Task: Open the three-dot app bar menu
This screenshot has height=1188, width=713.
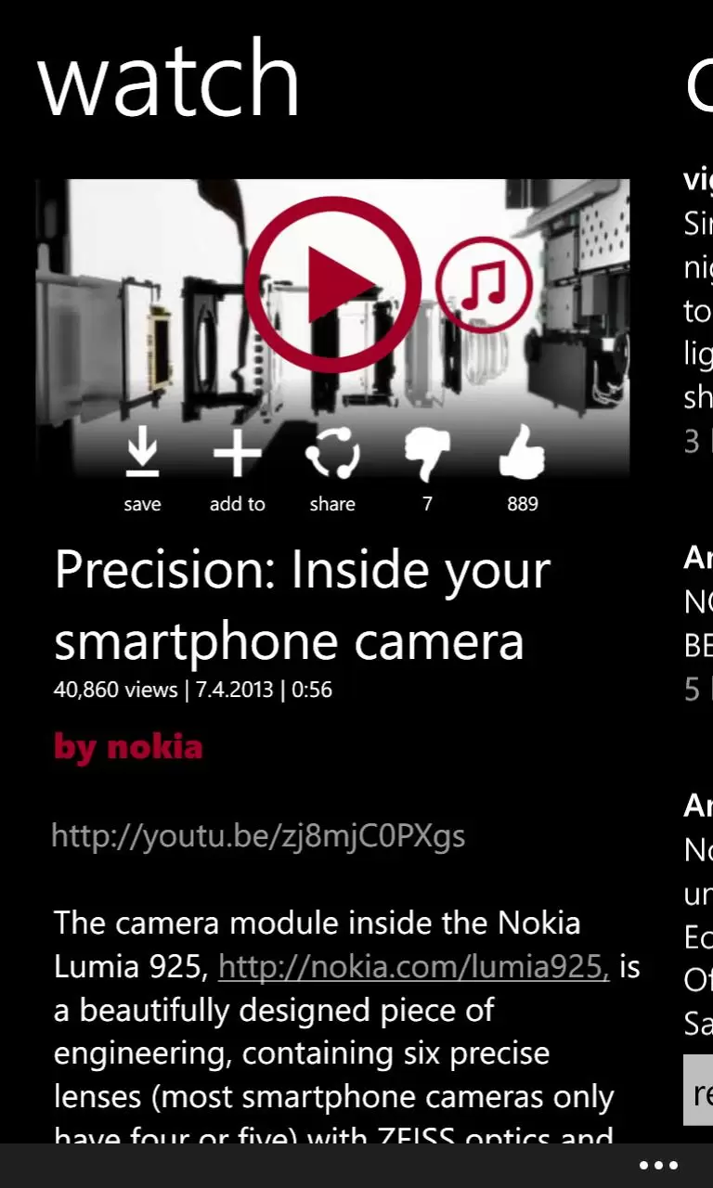Action: [x=659, y=1166]
